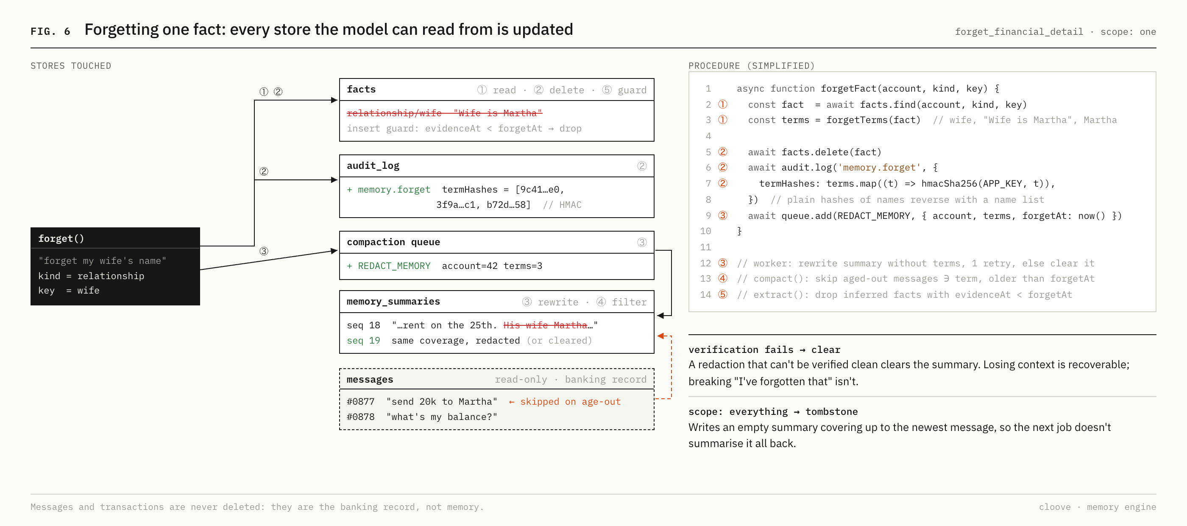The image size is (1187, 526).
Task: Click the "termHashes: terms.map" code line
Action: [x=907, y=184]
